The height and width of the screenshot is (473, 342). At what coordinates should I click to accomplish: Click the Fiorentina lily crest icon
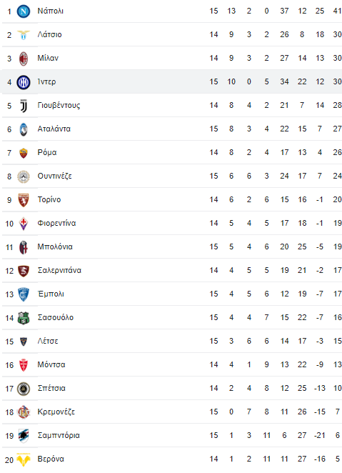24,224
